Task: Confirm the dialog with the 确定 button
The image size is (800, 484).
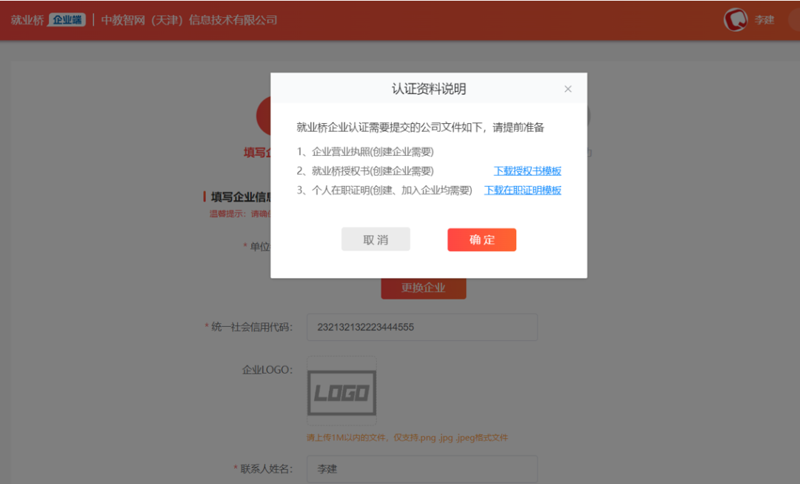Action: (x=481, y=239)
